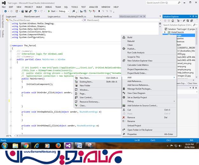Select New Item... in the Add submenu
Image resolution: width=199 pixels, height=165 pixels.
(98, 78)
